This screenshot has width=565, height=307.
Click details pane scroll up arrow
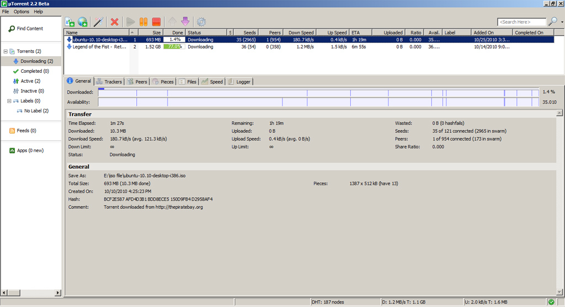pyautogui.click(x=559, y=113)
